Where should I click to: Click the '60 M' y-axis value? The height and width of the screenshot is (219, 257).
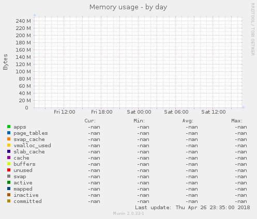click(x=25, y=86)
